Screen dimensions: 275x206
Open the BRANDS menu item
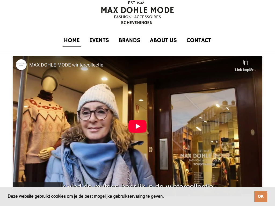point(129,40)
